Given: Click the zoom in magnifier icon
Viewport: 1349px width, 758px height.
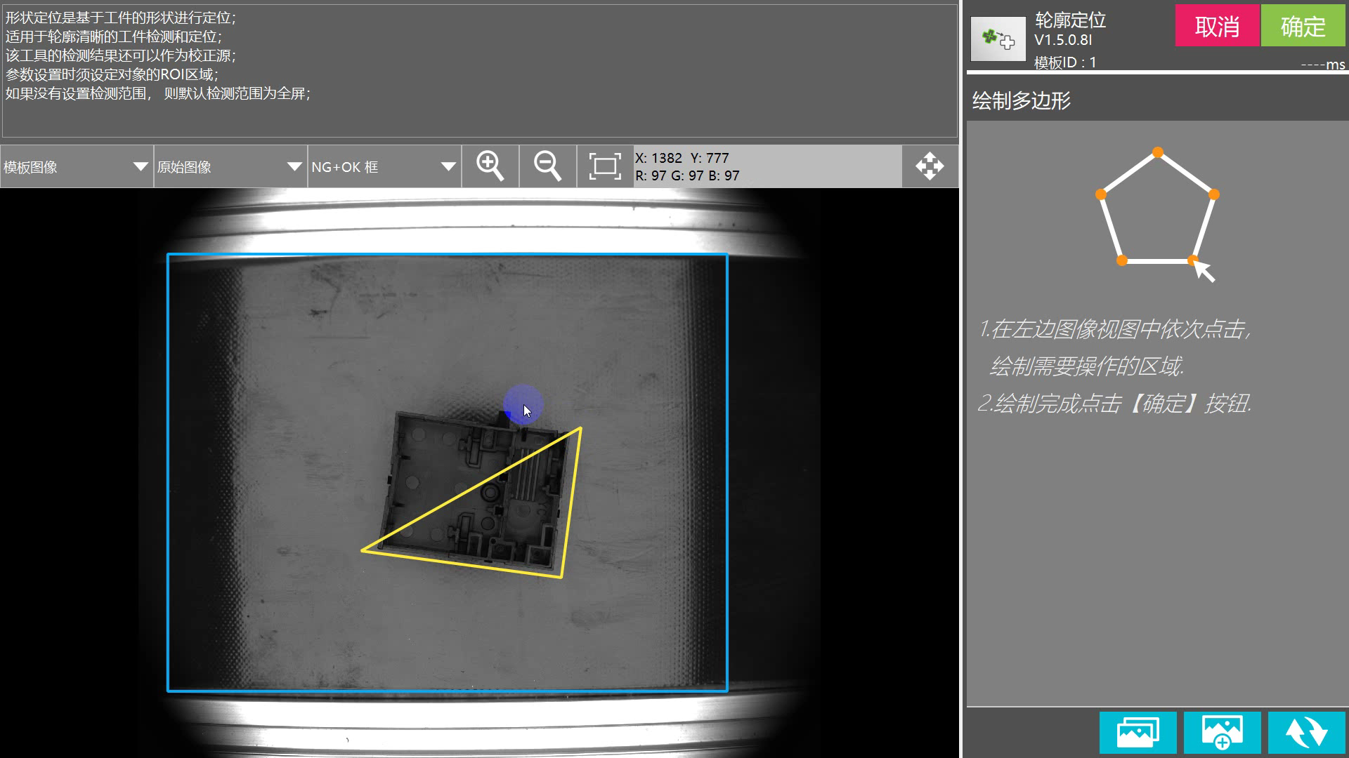Looking at the screenshot, I should click(490, 166).
